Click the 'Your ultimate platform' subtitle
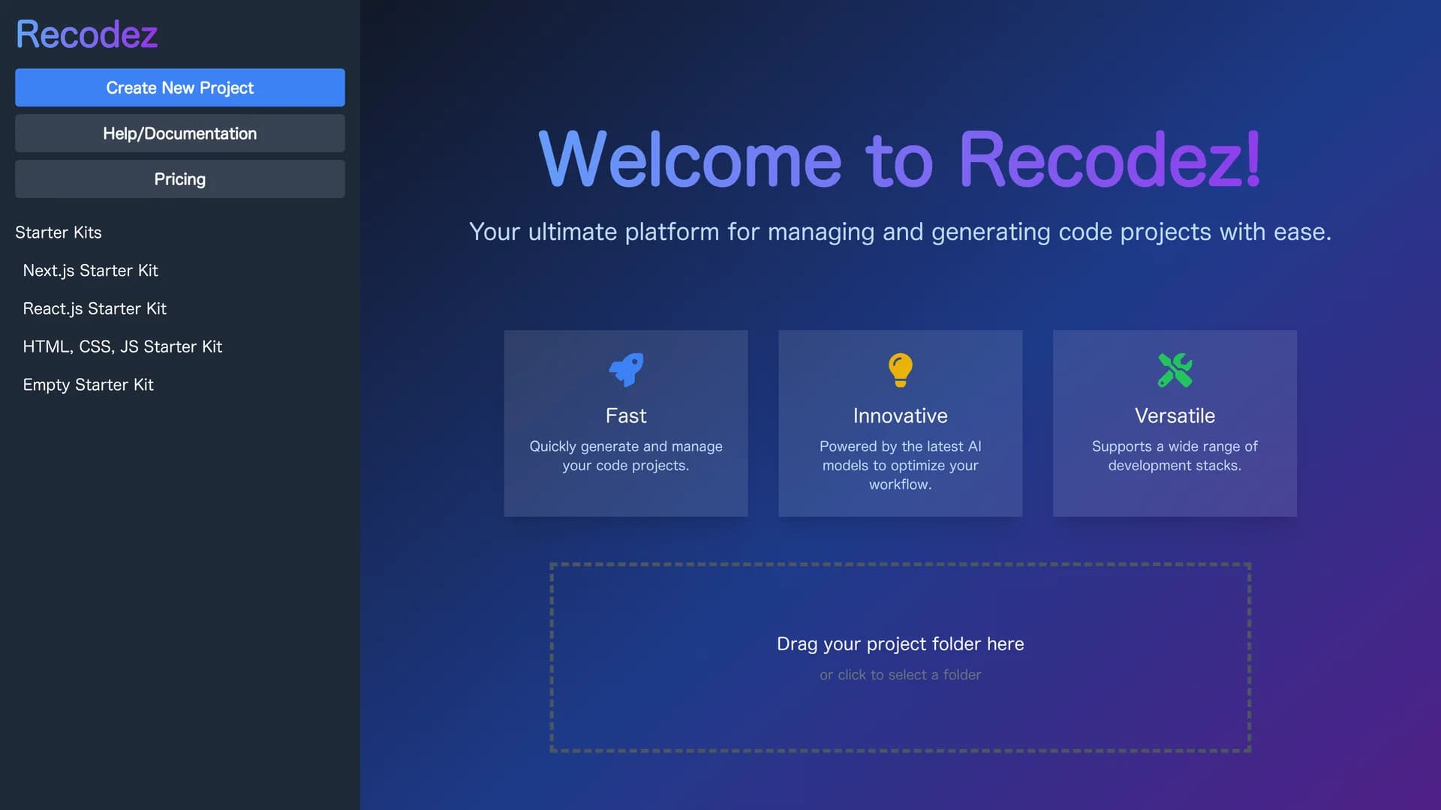 tap(900, 232)
